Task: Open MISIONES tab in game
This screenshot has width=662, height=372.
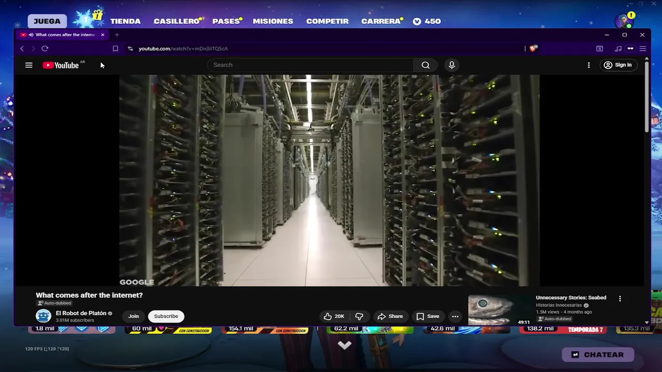Action: tap(273, 21)
